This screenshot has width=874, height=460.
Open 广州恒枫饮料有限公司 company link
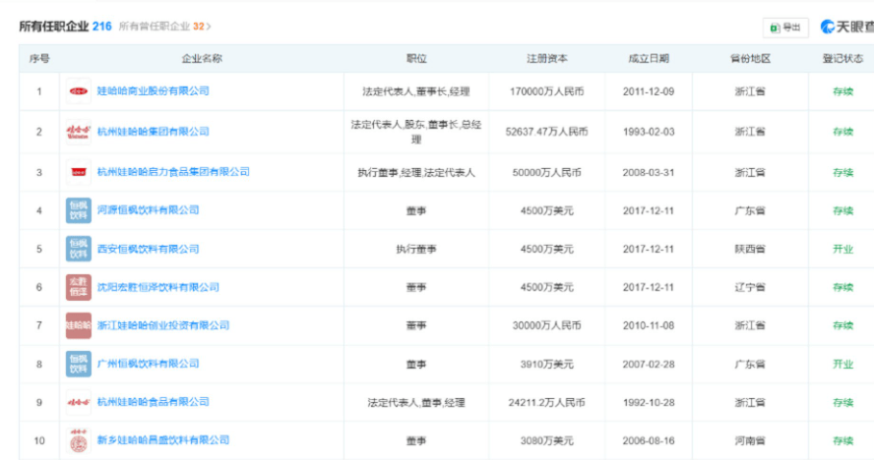click(x=148, y=364)
